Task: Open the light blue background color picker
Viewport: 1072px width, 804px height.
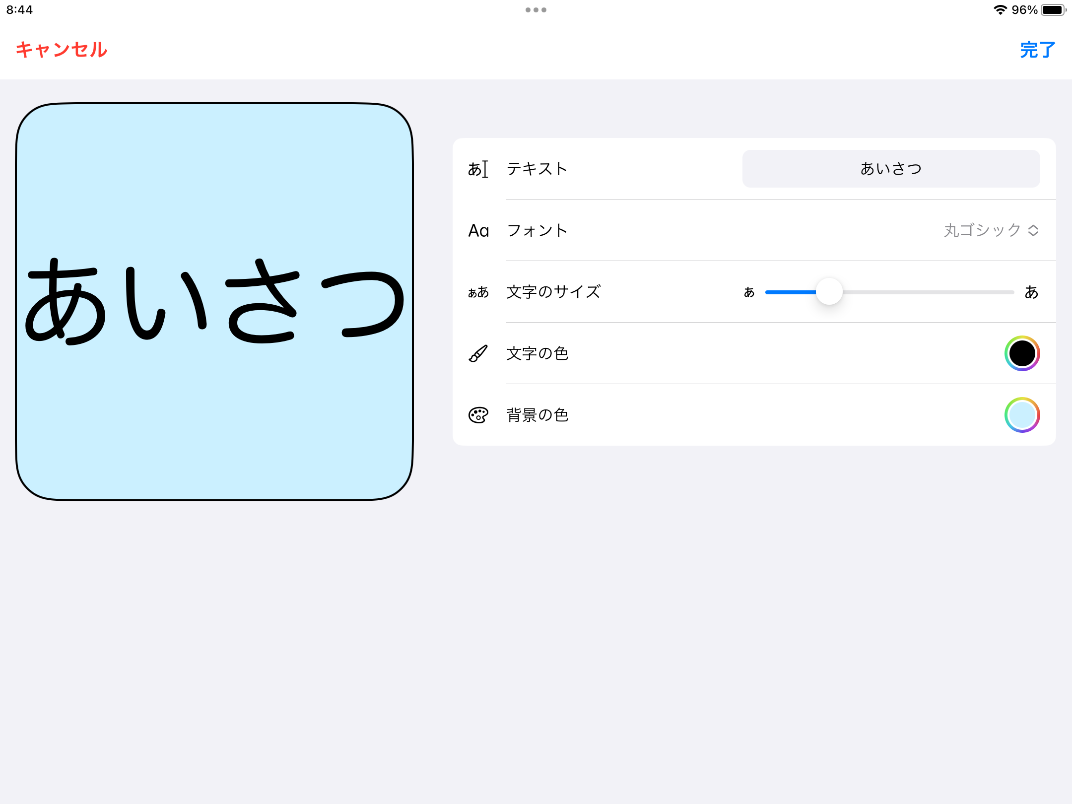Action: (x=1022, y=415)
